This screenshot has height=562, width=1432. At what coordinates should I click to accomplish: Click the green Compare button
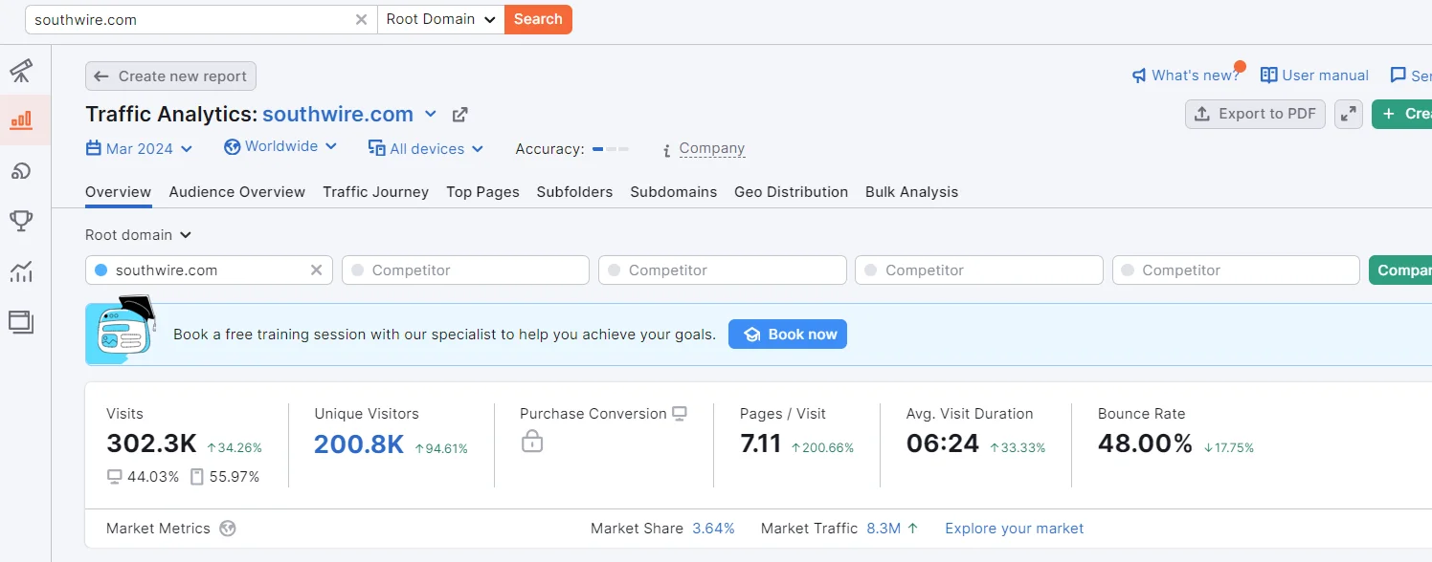[x=1400, y=270]
